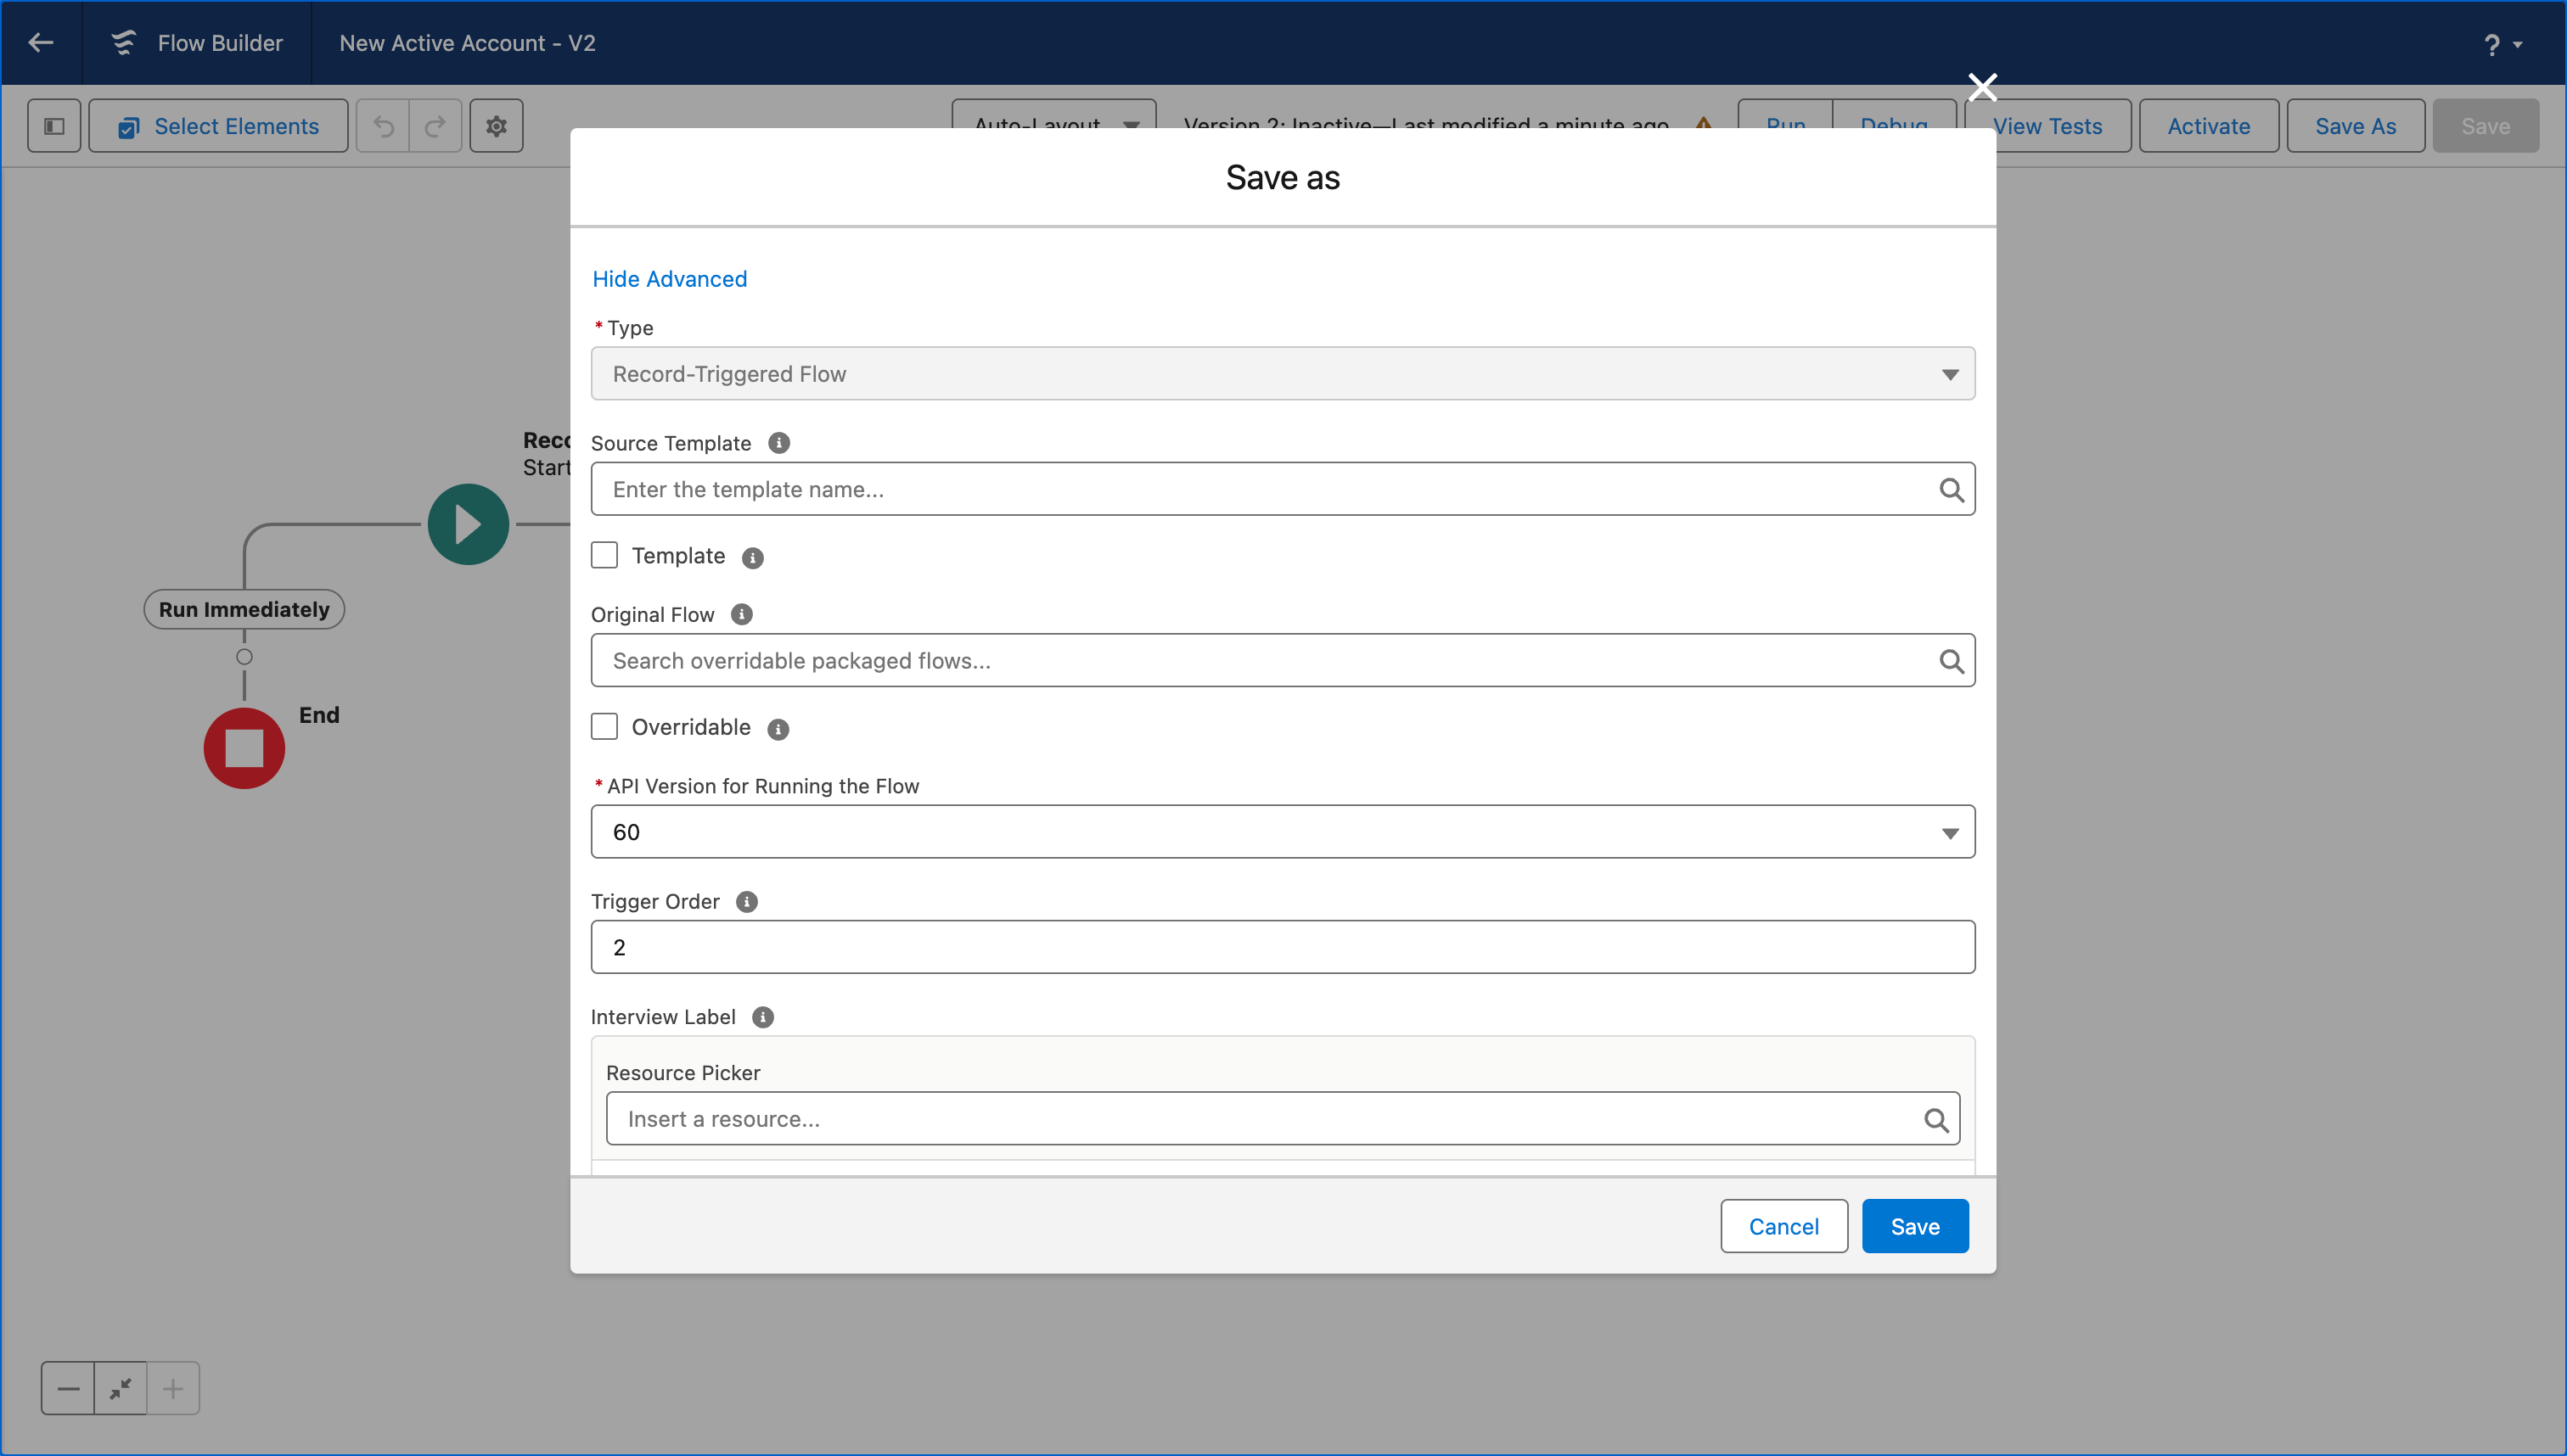Viewport: 2567px width, 1456px height.
Task: Open the Type dropdown
Action: (1283, 374)
